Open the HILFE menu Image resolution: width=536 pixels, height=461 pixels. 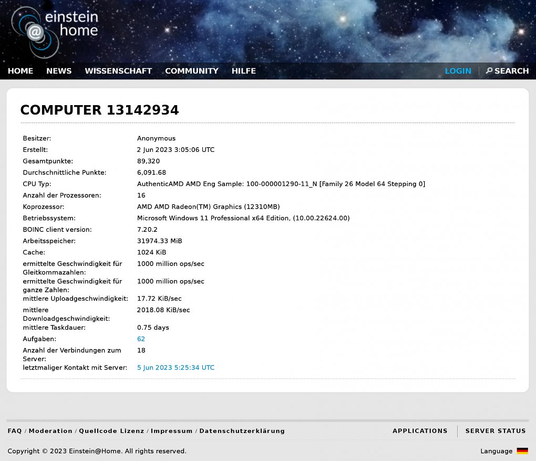tap(244, 71)
